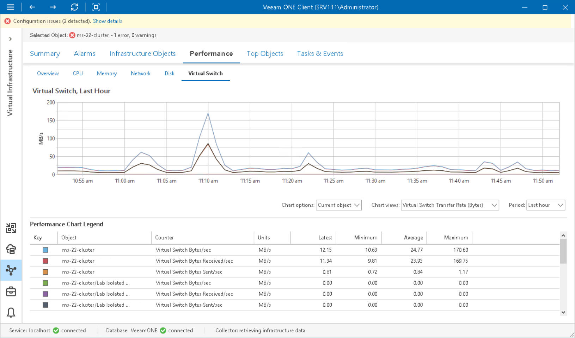Open the hamburger main menu

click(11, 7)
